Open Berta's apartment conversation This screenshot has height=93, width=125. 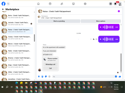click(x=17, y=17)
